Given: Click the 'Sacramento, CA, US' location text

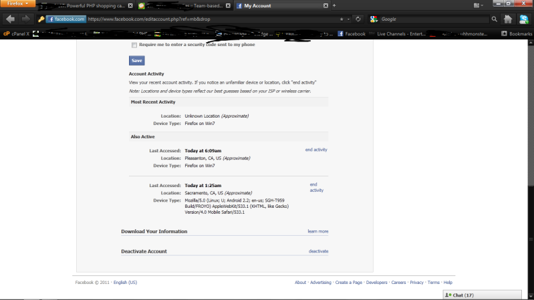Looking at the screenshot, I should click(x=204, y=192).
